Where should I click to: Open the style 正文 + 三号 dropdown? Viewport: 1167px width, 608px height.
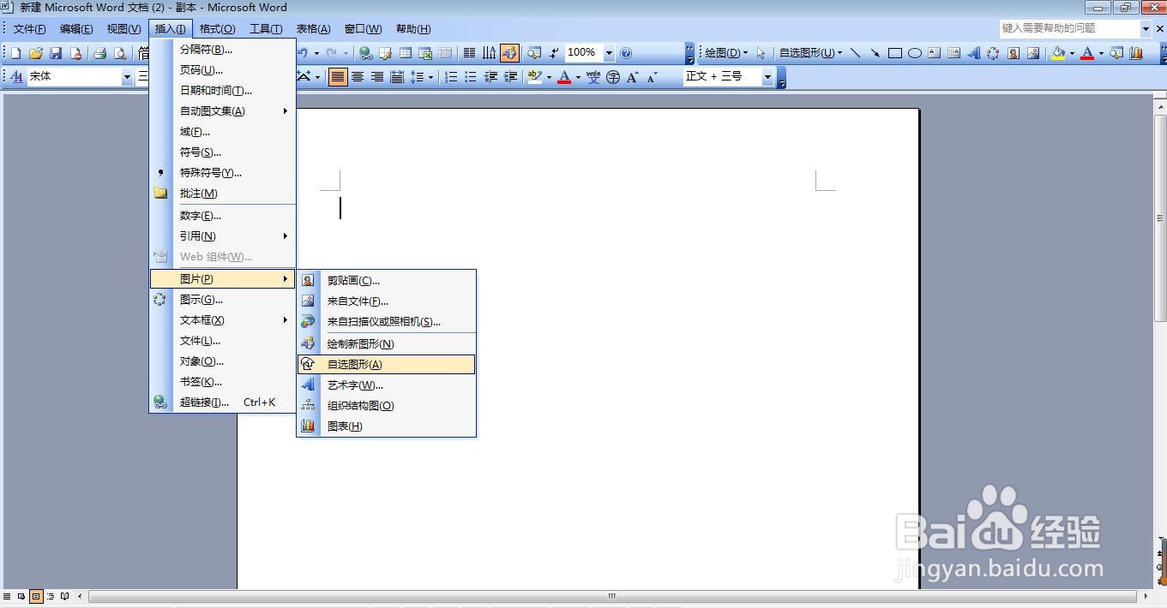767,77
